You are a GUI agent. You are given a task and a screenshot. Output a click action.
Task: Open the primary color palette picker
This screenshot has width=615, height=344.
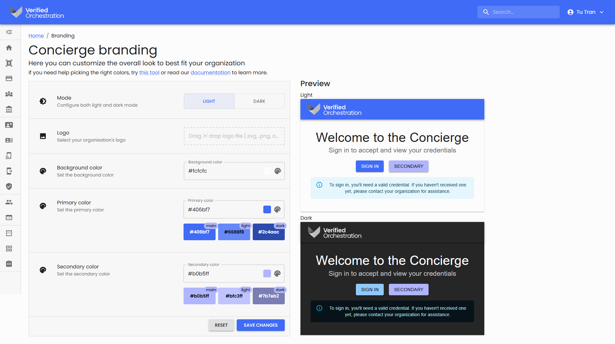click(277, 209)
